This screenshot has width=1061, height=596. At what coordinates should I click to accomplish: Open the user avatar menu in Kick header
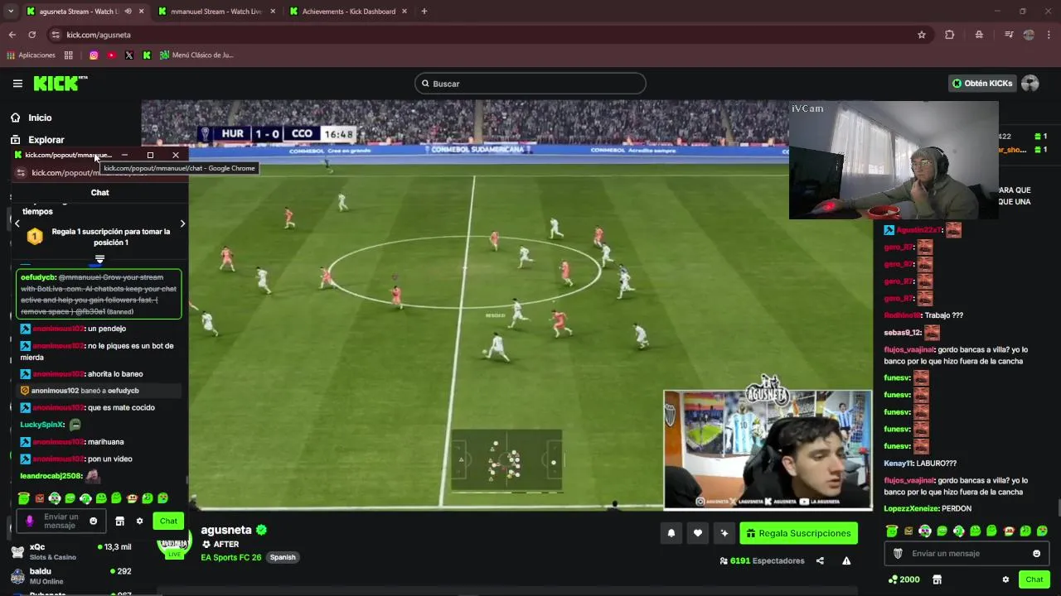tap(1030, 84)
